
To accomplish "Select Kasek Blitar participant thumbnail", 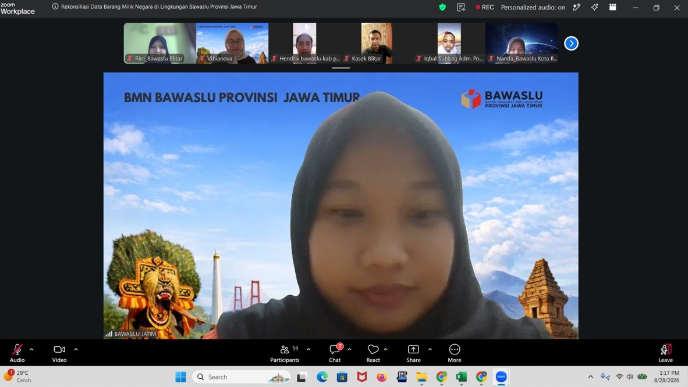I will [x=377, y=44].
